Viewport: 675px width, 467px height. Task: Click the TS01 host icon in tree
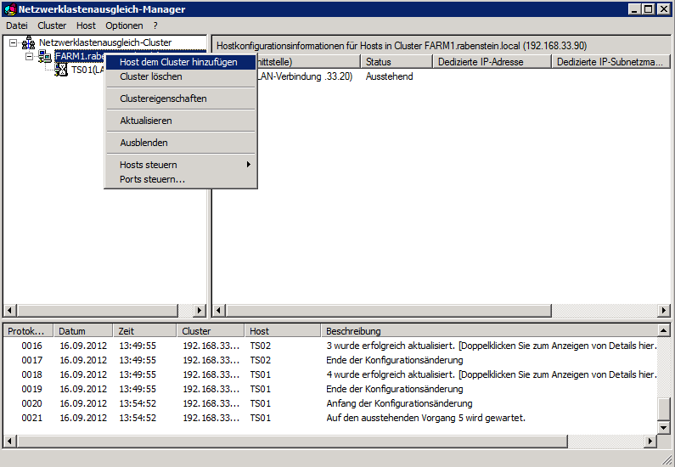(x=60, y=70)
